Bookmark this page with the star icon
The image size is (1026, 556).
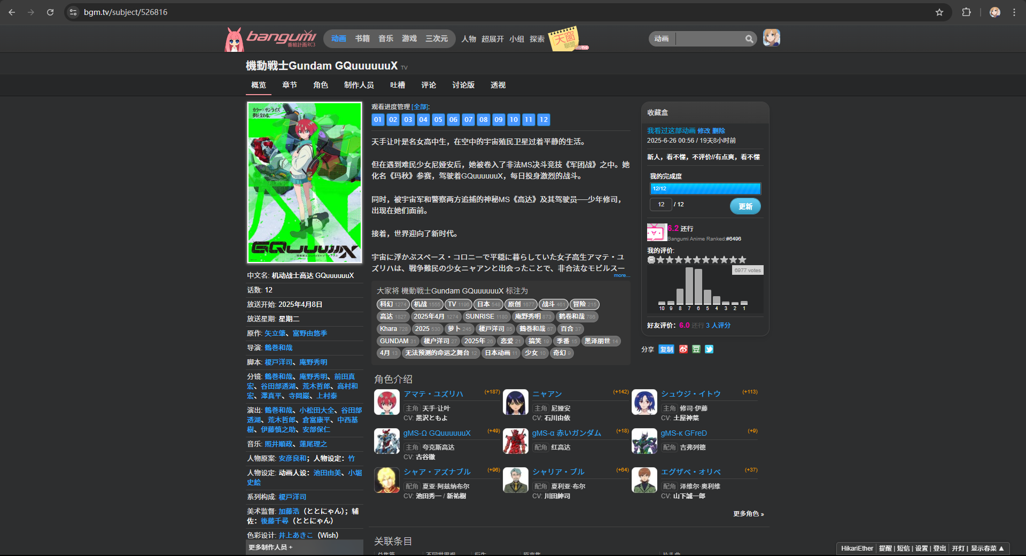[x=939, y=12]
